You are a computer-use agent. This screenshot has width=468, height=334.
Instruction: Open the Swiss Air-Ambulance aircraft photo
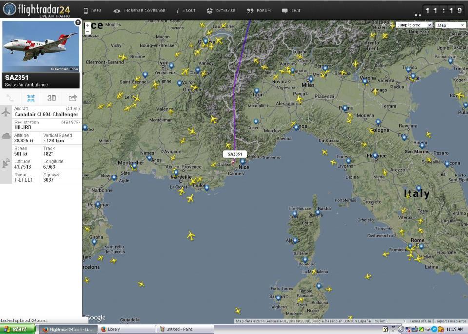coord(41,46)
